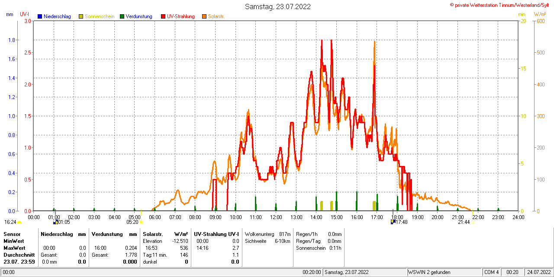Select the Verdunstung legend label

pyautogui.click(x=139, y=16)
